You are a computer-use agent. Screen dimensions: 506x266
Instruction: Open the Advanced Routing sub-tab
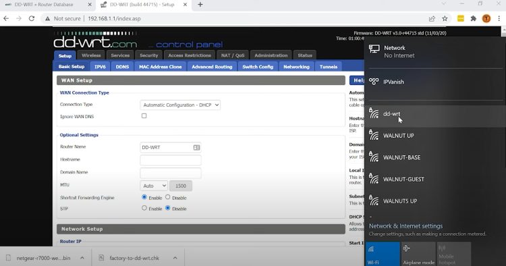212,66
